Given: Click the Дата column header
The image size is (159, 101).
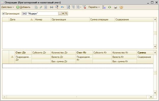Looking at the screenshot, I should click(22, 20).
